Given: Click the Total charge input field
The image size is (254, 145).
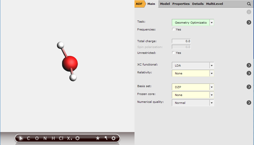Looking at the screenshot, I should (x=181, y=41).
